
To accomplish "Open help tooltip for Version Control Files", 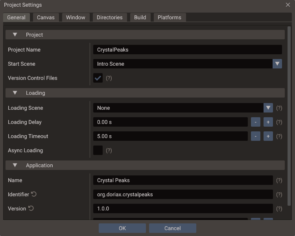I will (109, 78).
